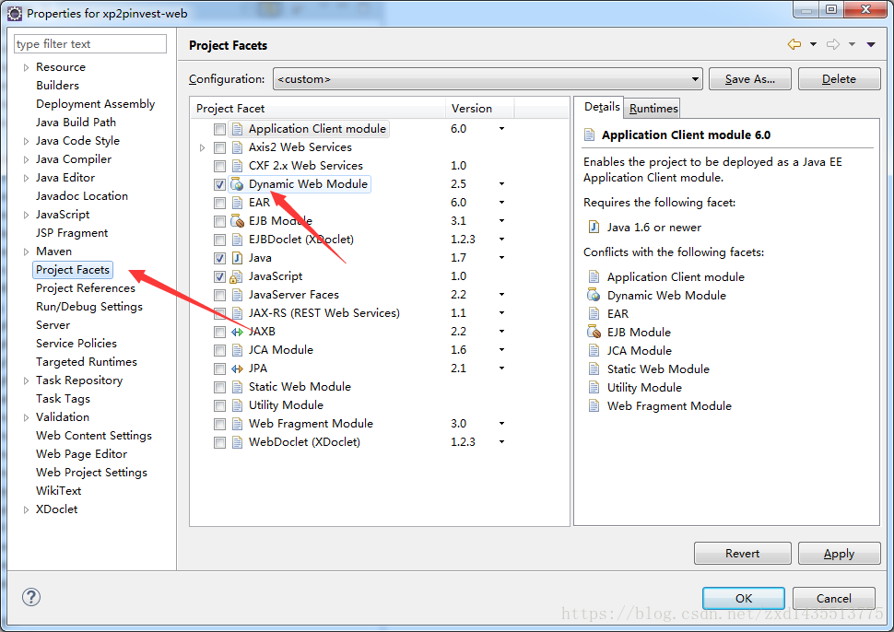Click the Utility Module icon in facet list
Screen dimensions: 894x632
tap(237, 405)
